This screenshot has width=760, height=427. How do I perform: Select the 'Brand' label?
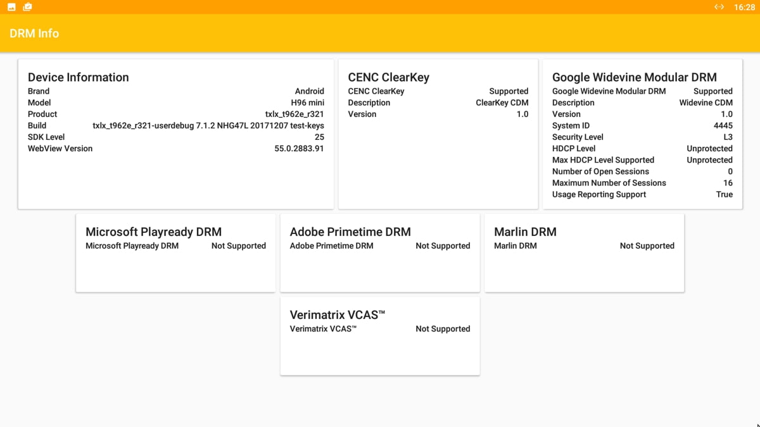point(39,91)
